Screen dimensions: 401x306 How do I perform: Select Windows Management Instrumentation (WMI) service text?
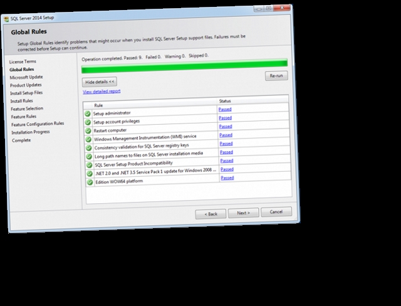pos(145,138)
